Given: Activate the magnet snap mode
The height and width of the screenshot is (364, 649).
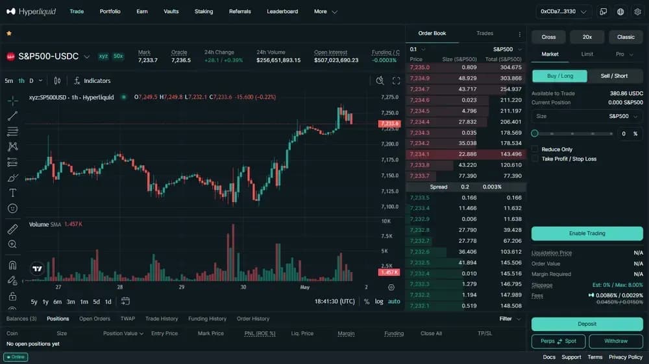Looking at the screenshot, I should coord(12,265).
